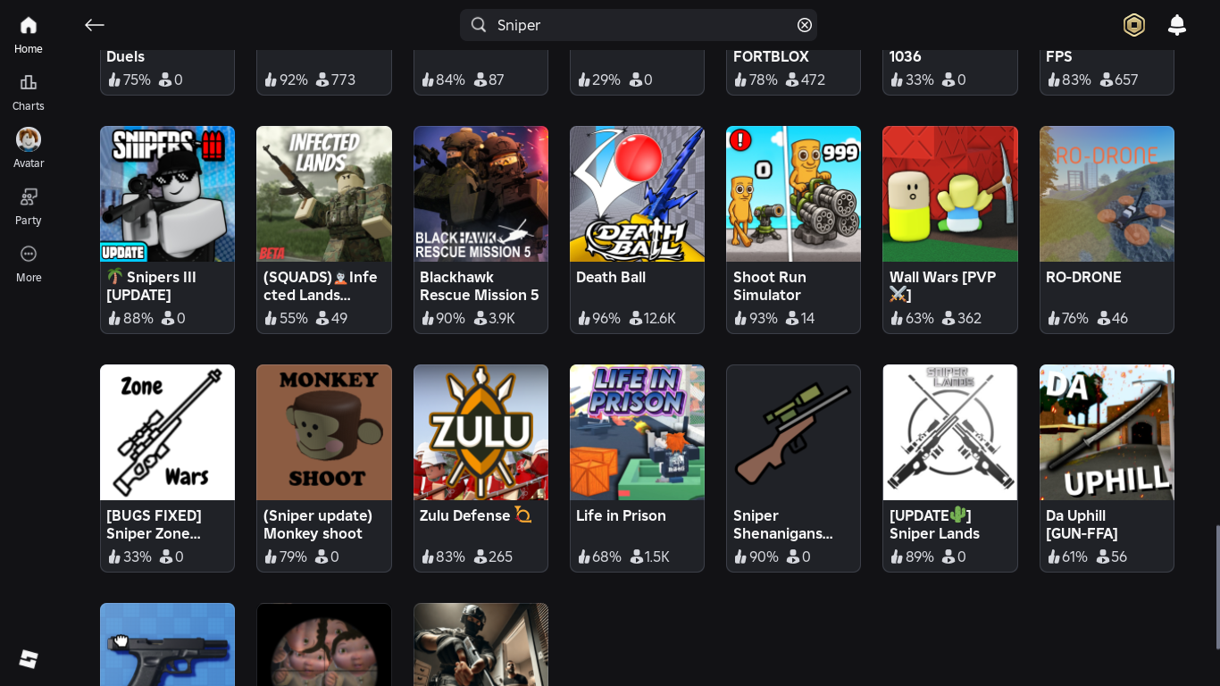
Task: Open the Avatar sidebar item
Action: pos(29,149)
